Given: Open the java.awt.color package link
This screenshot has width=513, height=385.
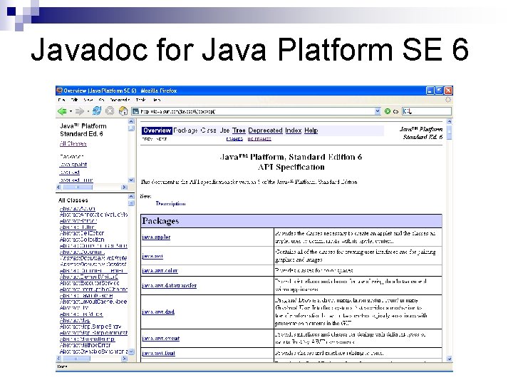Looking at the screenshot, I should pyautogui.click(x=160, y=271).
